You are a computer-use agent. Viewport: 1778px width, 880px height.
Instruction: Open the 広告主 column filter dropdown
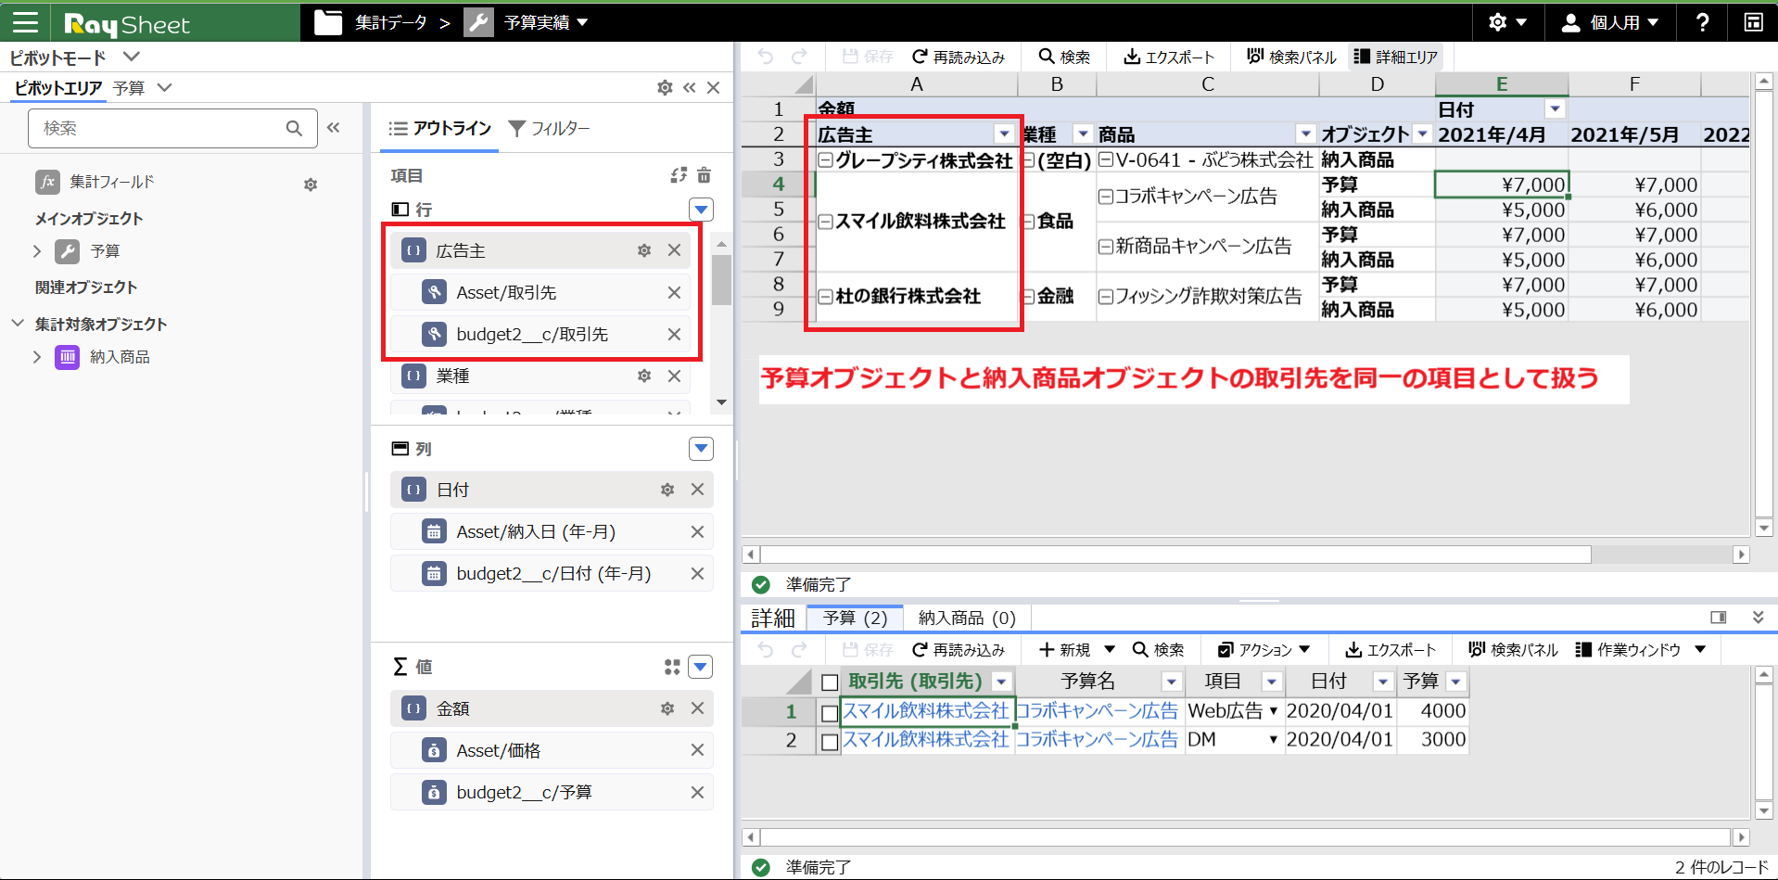tap(1004, 134)
